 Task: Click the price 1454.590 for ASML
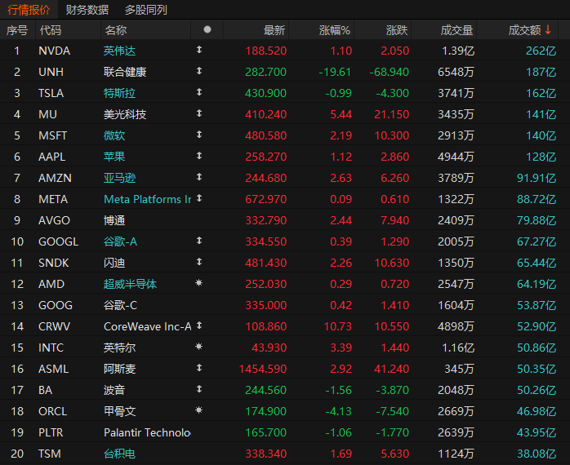(x=263, y=369)
